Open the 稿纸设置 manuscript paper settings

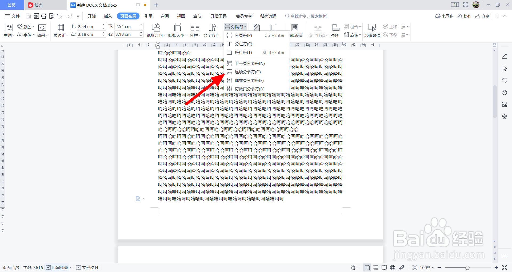[295, 30]
